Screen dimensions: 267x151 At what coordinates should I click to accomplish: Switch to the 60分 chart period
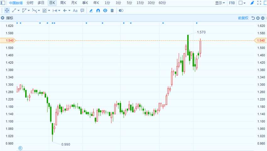[x=162, y=3]
